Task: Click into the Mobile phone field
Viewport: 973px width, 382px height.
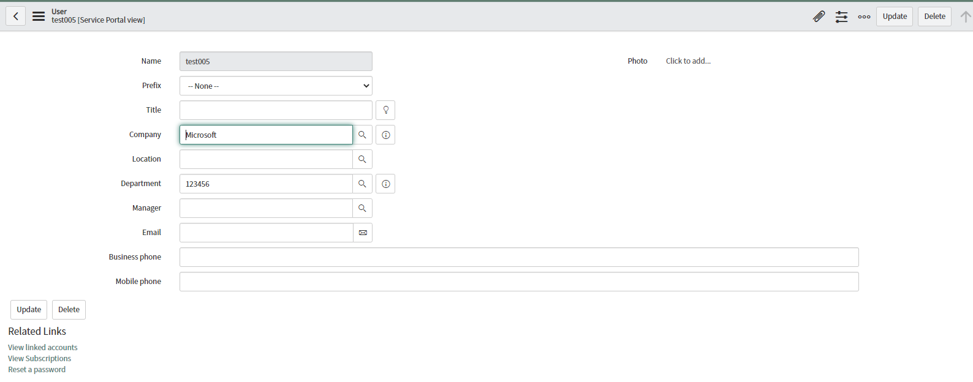Action: pos(519,282)
